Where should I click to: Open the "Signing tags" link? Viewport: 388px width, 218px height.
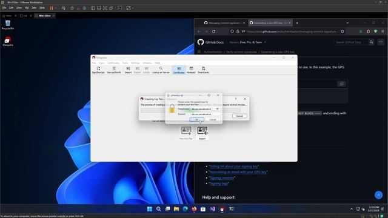click(x=219, y=183)
